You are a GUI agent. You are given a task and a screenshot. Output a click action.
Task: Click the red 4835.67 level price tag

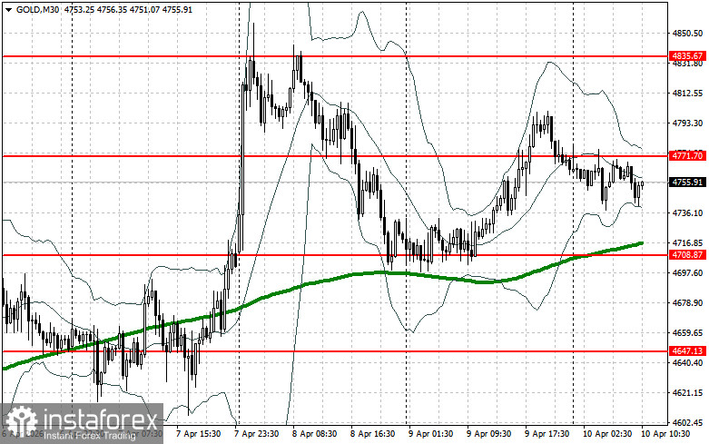pos(687,56)
